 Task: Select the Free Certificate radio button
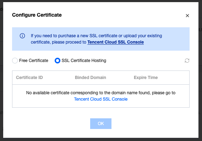(15, 61)
